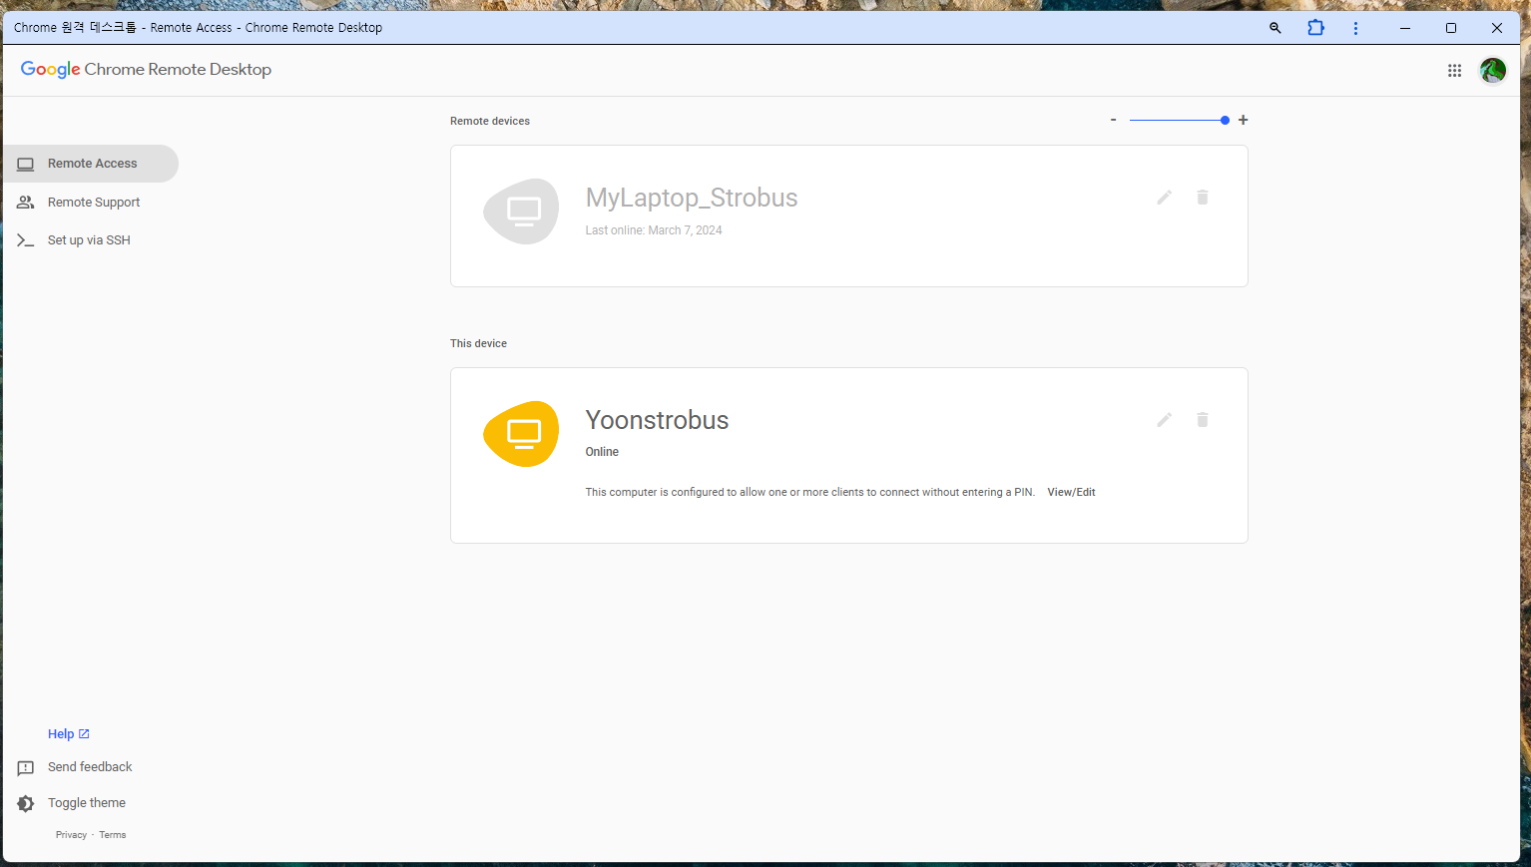Disable remote connections for Yoonstrobus
Screen dimensions: 1531x867
(x=1203, y=420)
